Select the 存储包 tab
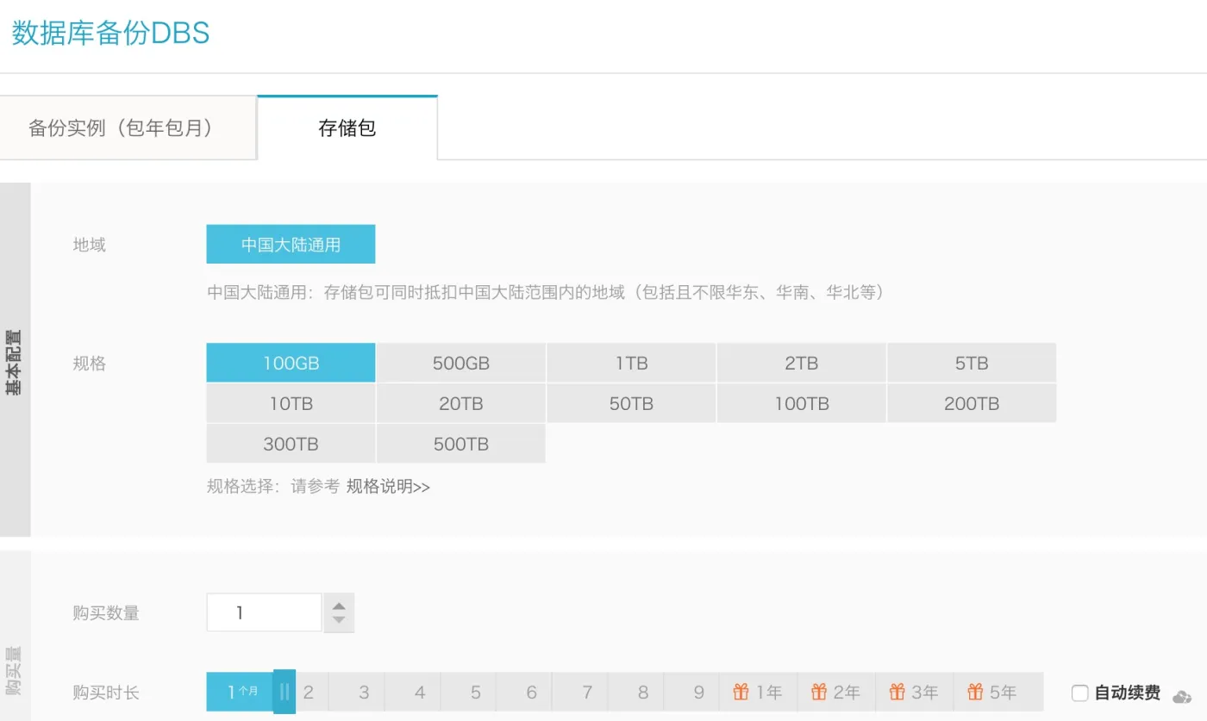 (x=347, y=128)
